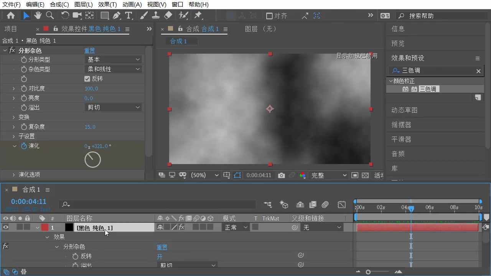Open the 正常 blending mode dropdown
This screenshot has height=276, width=491.
(236, 227)
